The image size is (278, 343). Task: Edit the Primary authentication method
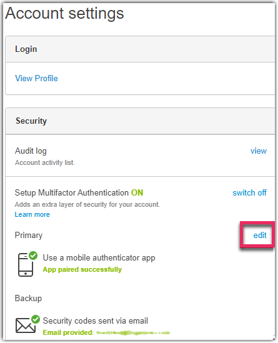click(x=260, y=235)
